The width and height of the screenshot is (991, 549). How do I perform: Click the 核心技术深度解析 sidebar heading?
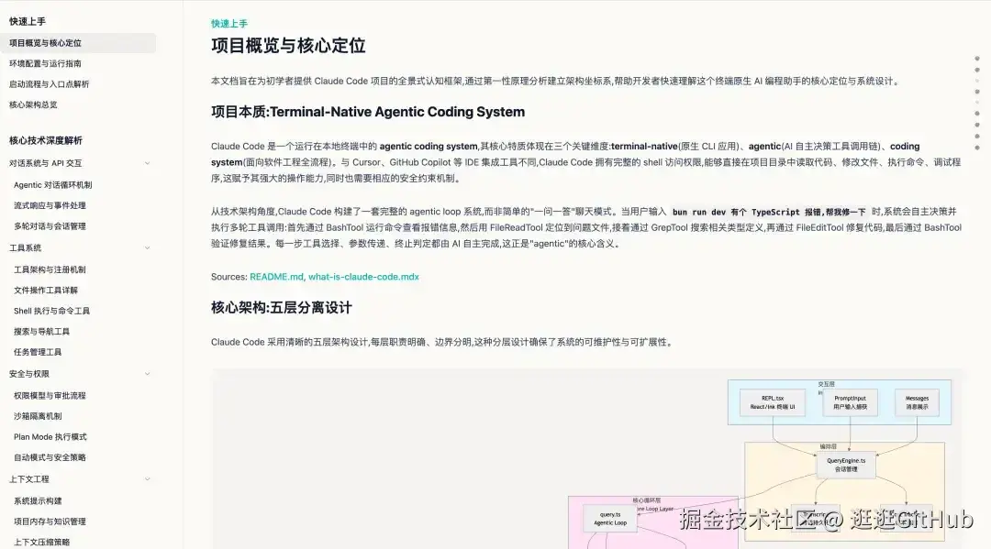(x=46, y=141)
